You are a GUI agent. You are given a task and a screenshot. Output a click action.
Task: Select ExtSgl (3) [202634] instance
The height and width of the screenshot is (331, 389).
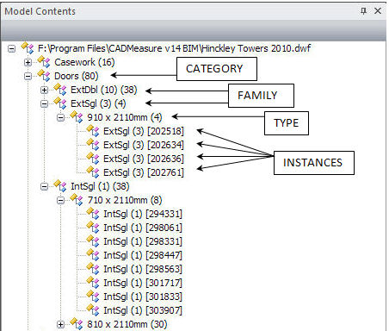point(144,145)
